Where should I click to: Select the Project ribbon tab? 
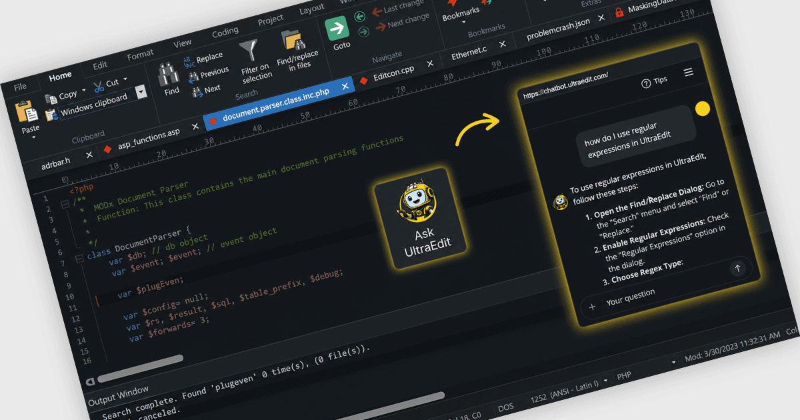tap(270, 20)
